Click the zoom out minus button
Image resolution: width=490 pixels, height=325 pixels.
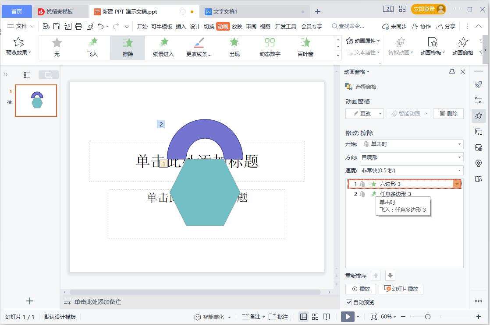coord(403,317)
